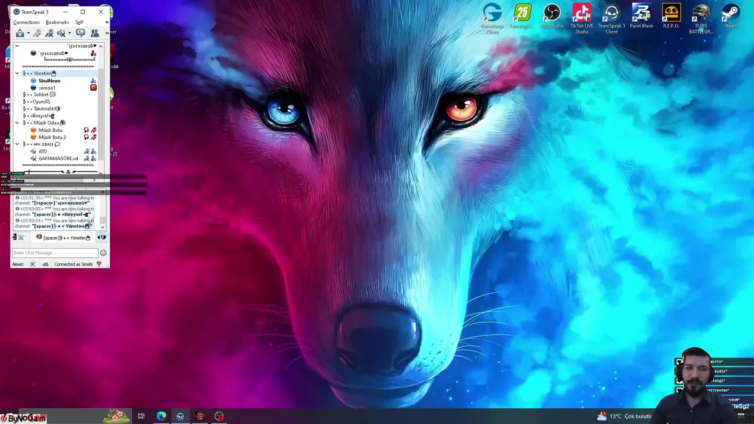This screenshot has height=424, width=754.
Task: Select user semoo1 in the channel tree
Action: click(47, 88)
